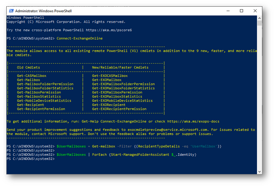Click the Get-EXOMailbox cmdlet entry
This screenshot has width=275, height=187.
107,80
